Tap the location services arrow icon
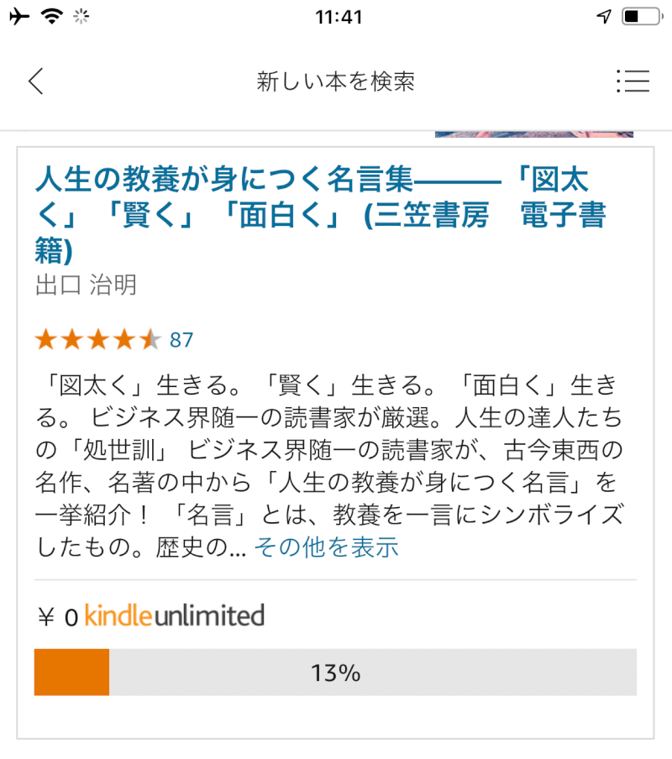The image size is (672, 759). [x=603, y=17]
